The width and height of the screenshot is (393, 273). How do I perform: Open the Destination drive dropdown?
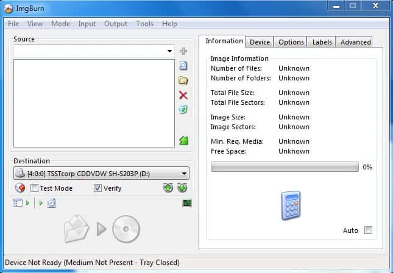[x=184, y=174]
